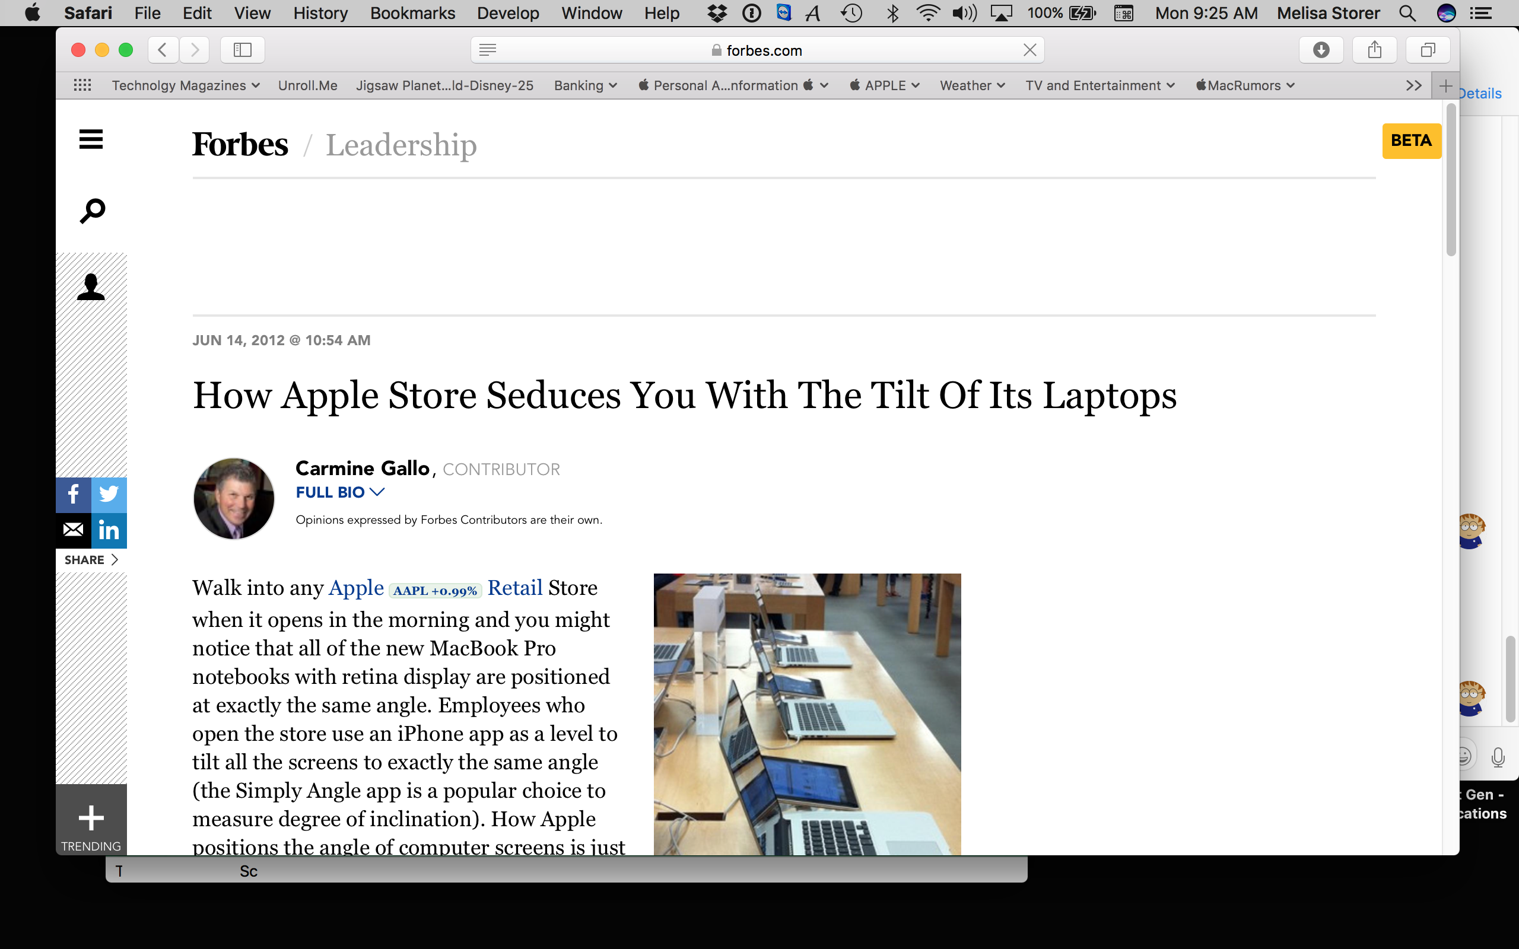
Task: Open the Jigsaw Planet bookmark
Action: tap(444, 85)
